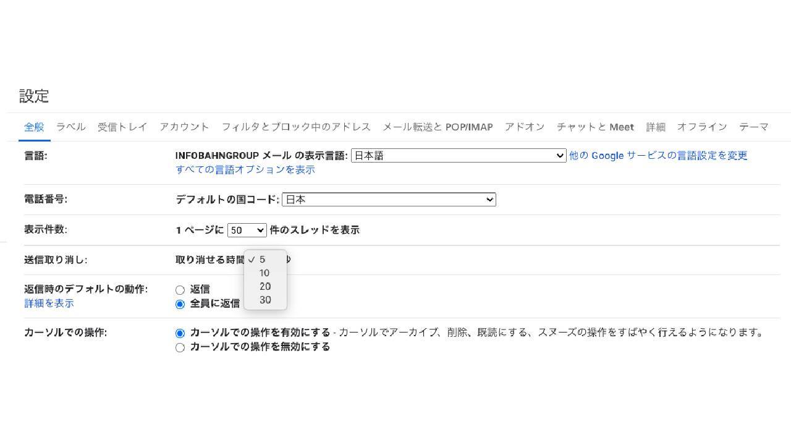Screen dimensions: 791x445
Task: Click the 電話番号: label
Action: tap(46, 199)
